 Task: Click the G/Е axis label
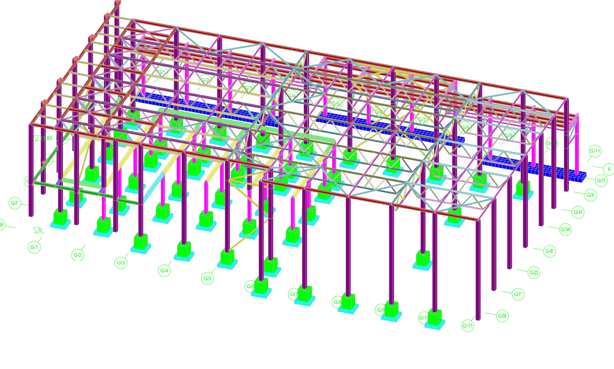pyautogui.click(x=550, y=251)
